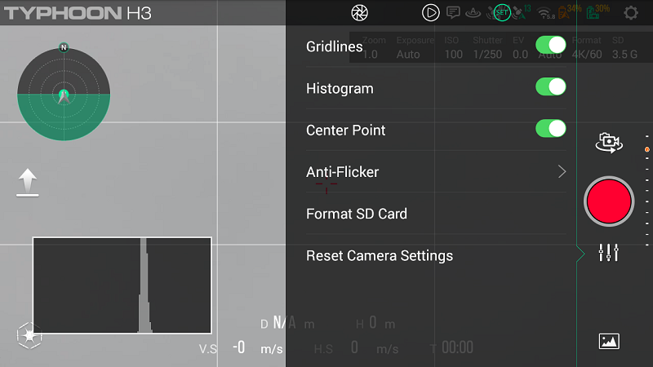Collapse the settings panel with the side arrow

coord(581,254)
